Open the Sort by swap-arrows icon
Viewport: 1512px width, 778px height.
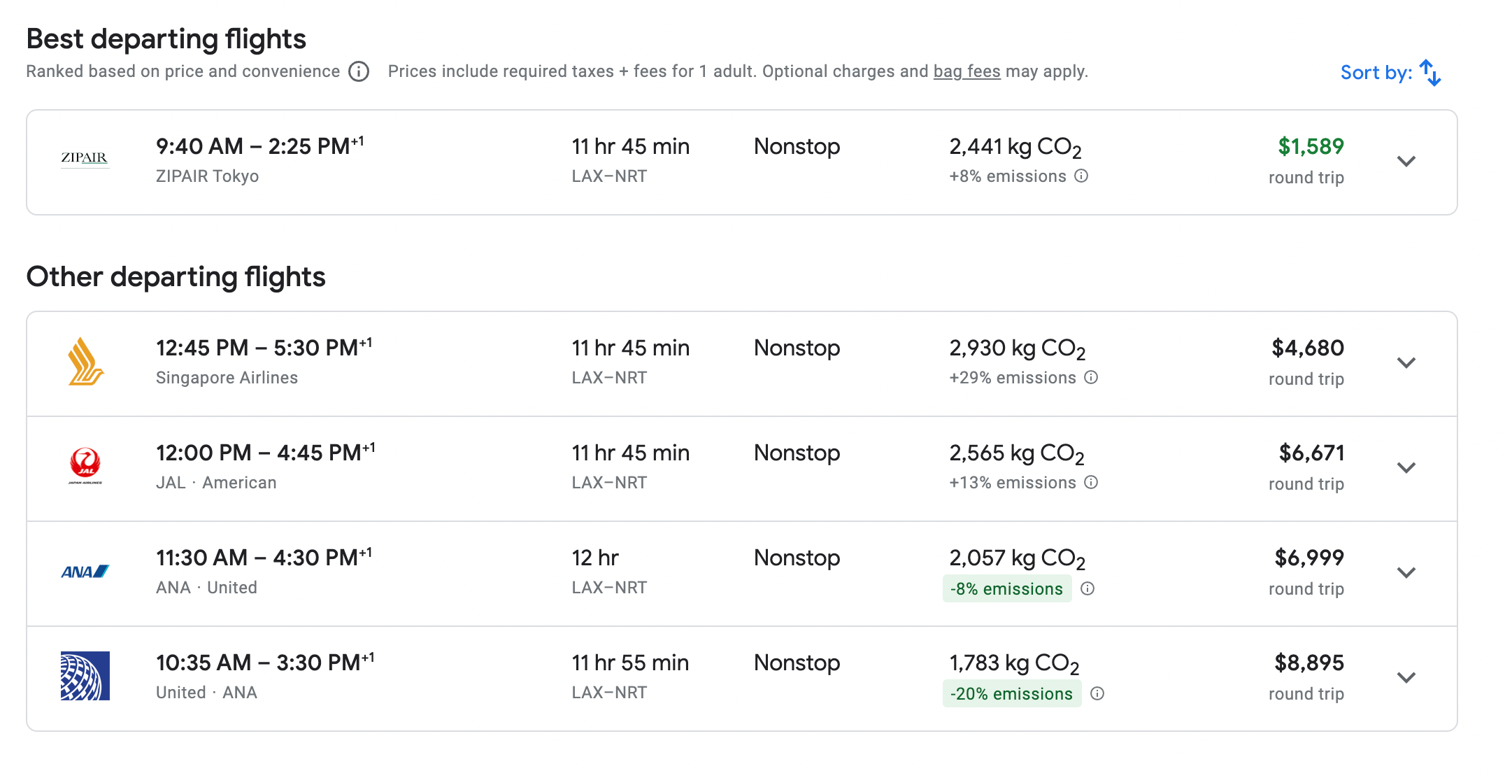click(x=1430, y=73)
